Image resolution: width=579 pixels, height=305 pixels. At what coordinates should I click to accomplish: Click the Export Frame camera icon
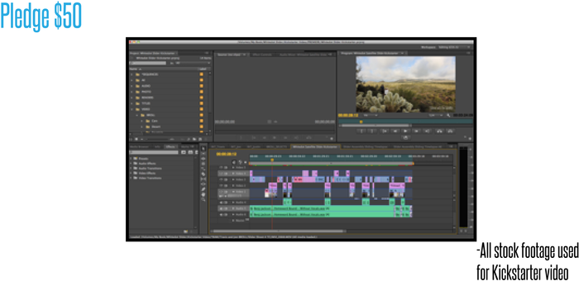click(x=405, y=137)
